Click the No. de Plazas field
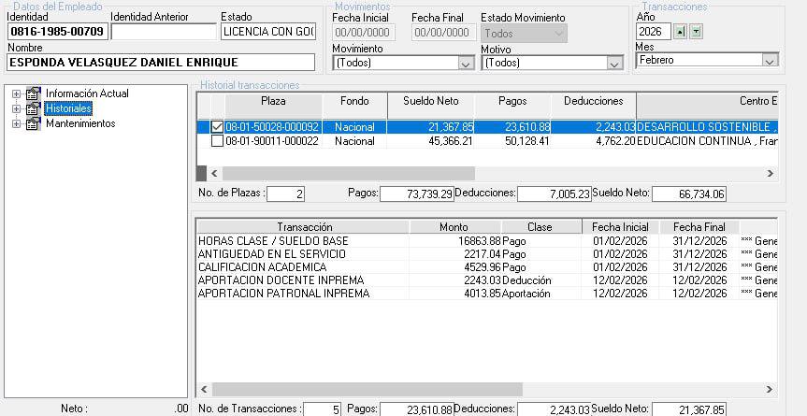The image size is (807, 416). coord(285,194)
